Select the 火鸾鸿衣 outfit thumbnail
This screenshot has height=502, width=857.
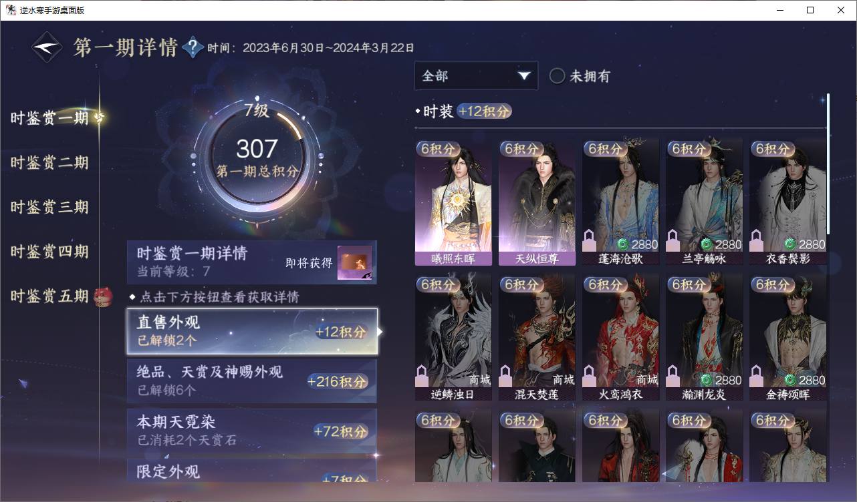coord(620,338)
